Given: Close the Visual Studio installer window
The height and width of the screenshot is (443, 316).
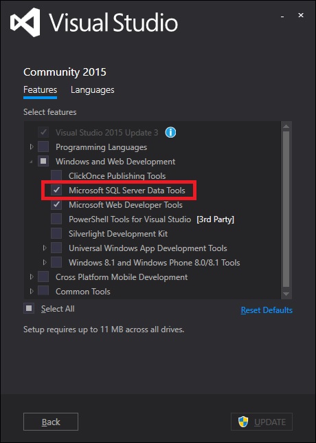Looking at the screenshot, I should (301, 15).
